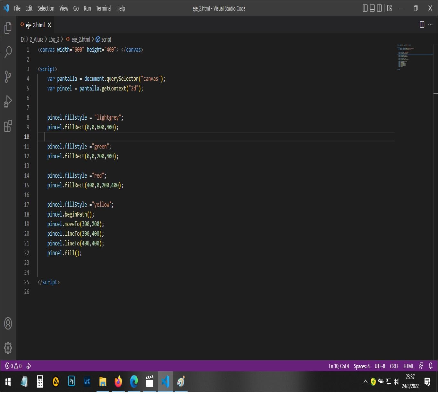Open the Selection menu

point(46,8)
